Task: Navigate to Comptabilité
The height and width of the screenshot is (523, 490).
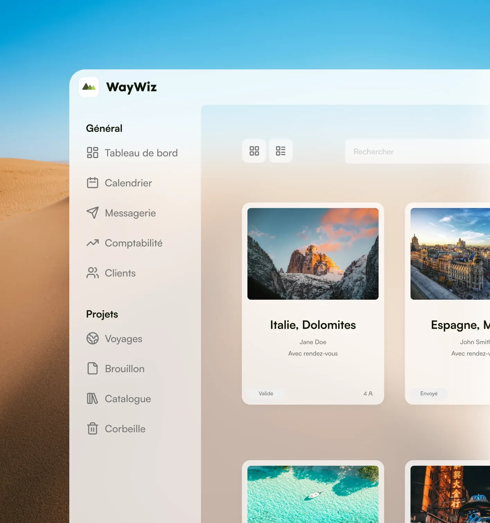Action: pos(124,243)
